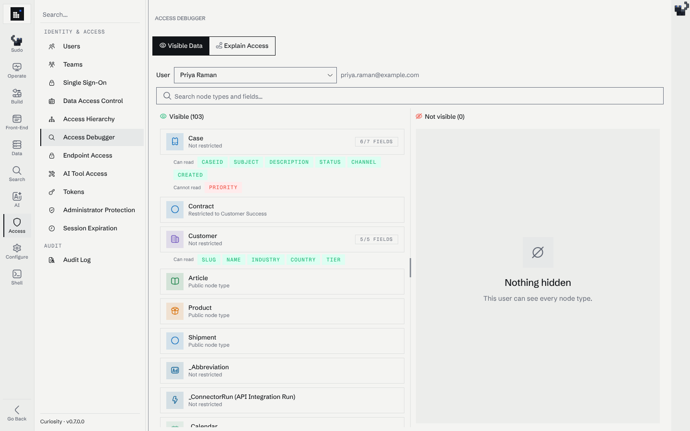Click the node types search field
This screenshot has width=690, height=431.
(410, 96)
